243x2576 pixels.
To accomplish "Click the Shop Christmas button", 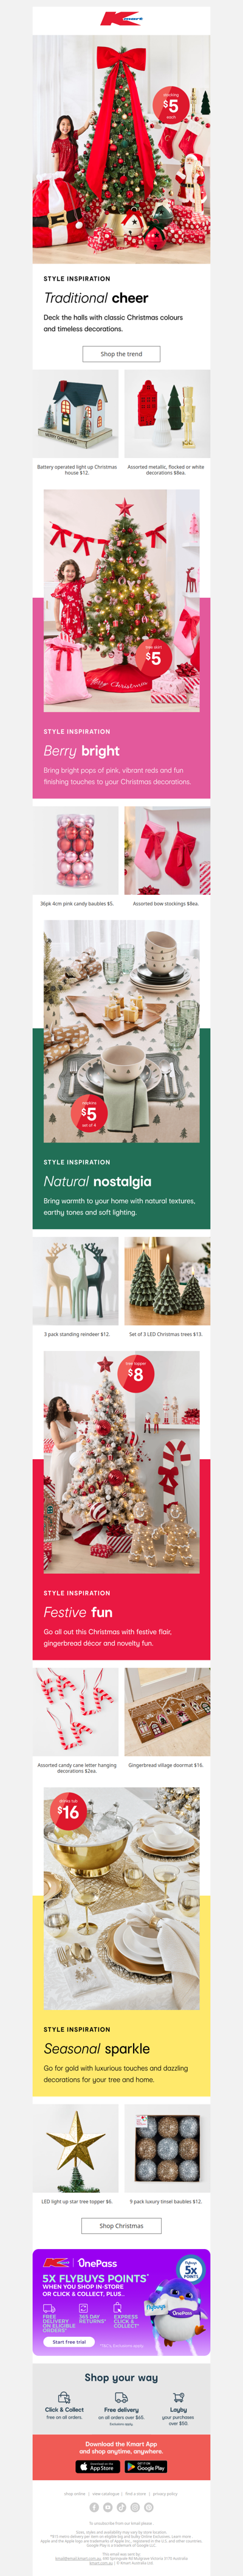I will 122,2225.
